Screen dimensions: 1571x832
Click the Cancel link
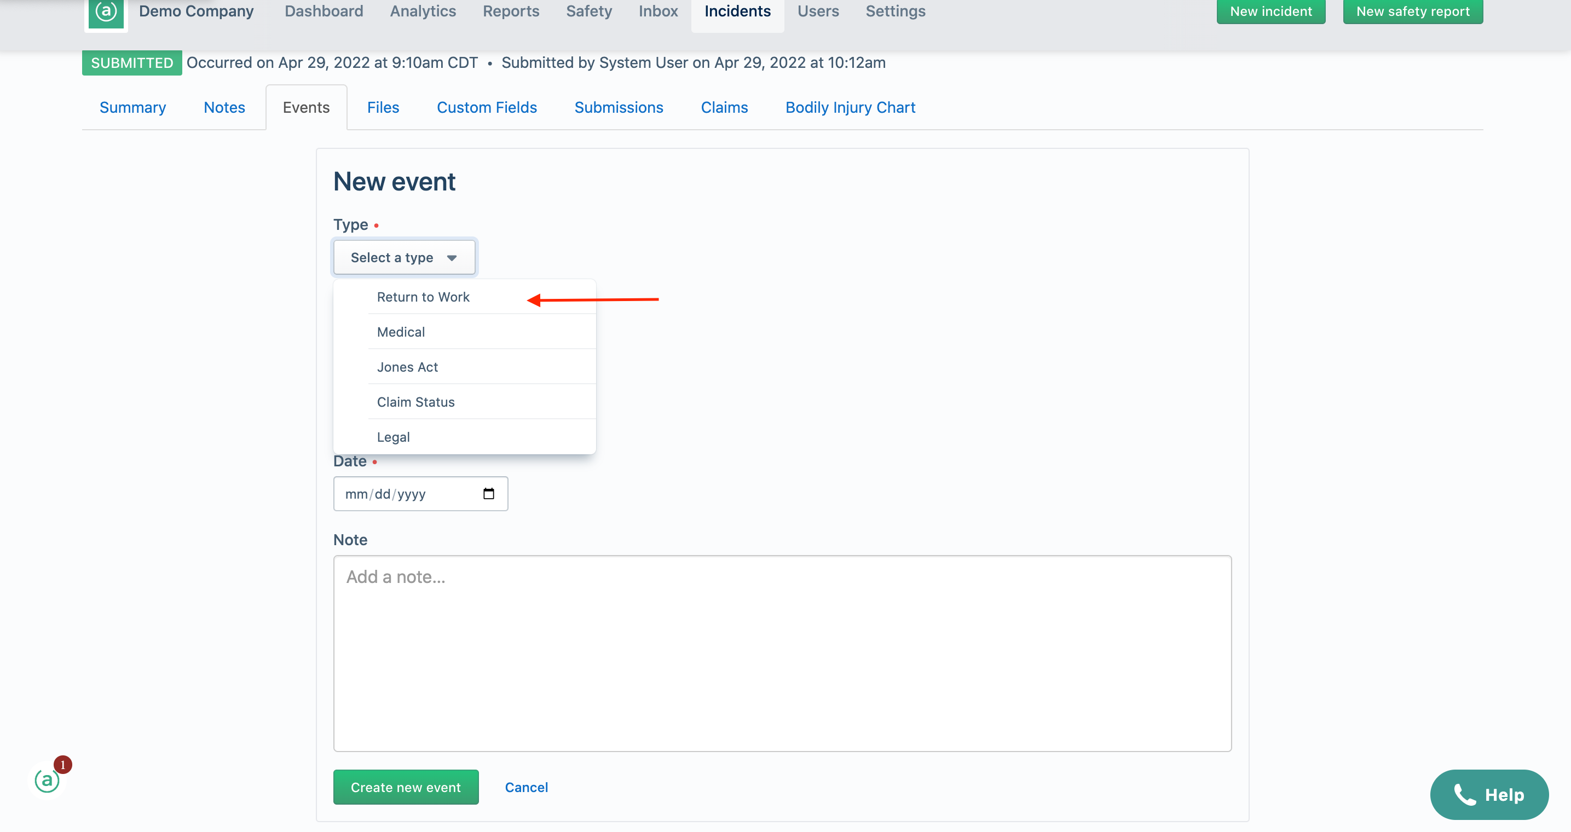coord(526,787)
